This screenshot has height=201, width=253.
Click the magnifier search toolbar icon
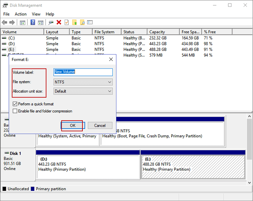click(82, 22)
